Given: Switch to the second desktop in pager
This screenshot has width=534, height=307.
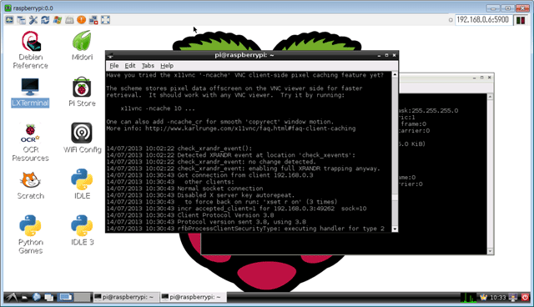Looking at the screenshot, I should pos(83,297).
